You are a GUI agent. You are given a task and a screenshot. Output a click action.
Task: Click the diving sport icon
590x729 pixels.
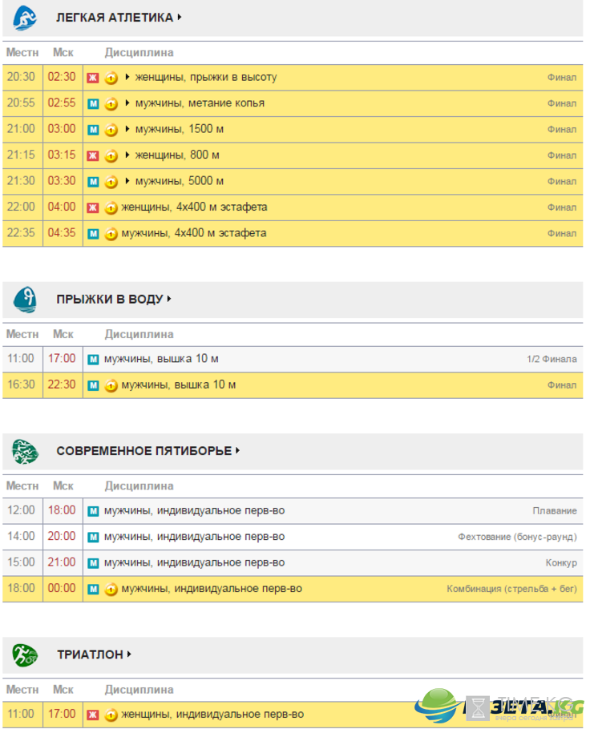(x=25, y=300)
